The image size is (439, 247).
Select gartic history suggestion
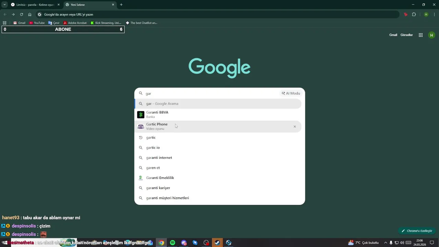pyautogui.click(x=218, y=138)
